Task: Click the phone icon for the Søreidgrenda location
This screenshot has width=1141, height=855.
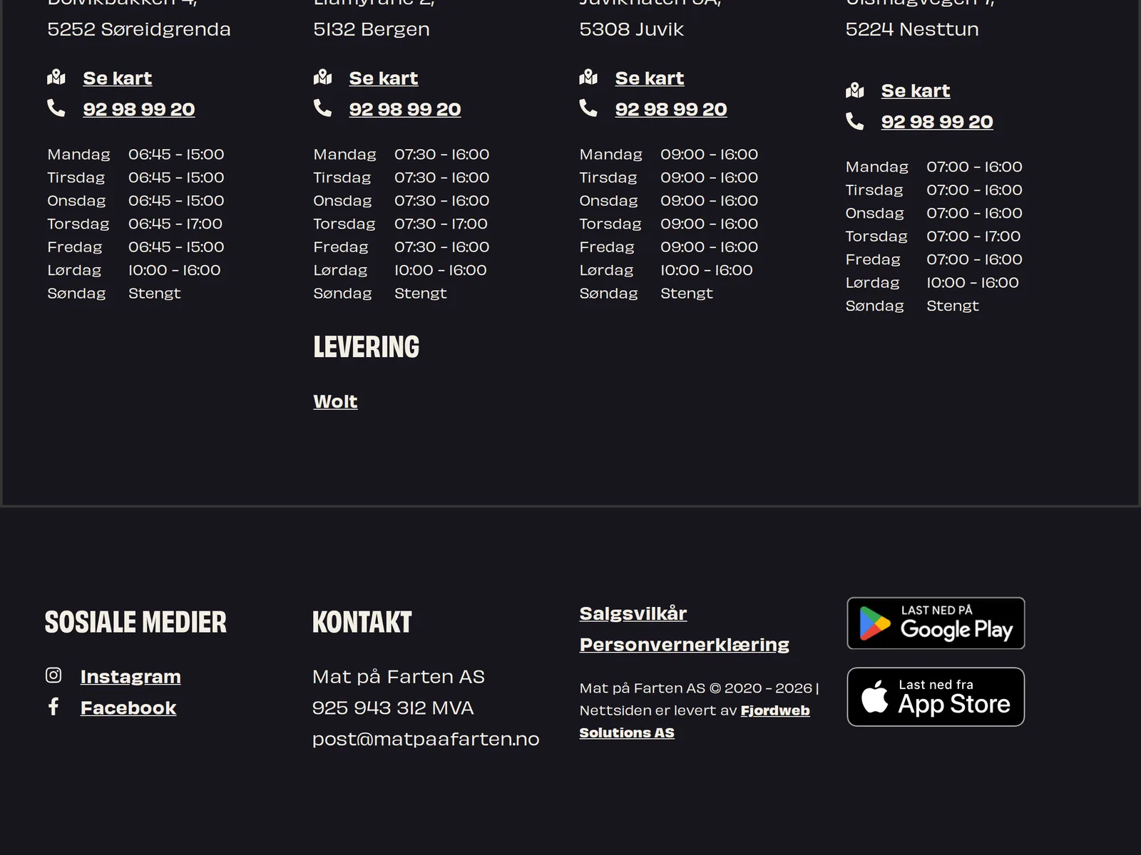Action: tap(56, 108)
